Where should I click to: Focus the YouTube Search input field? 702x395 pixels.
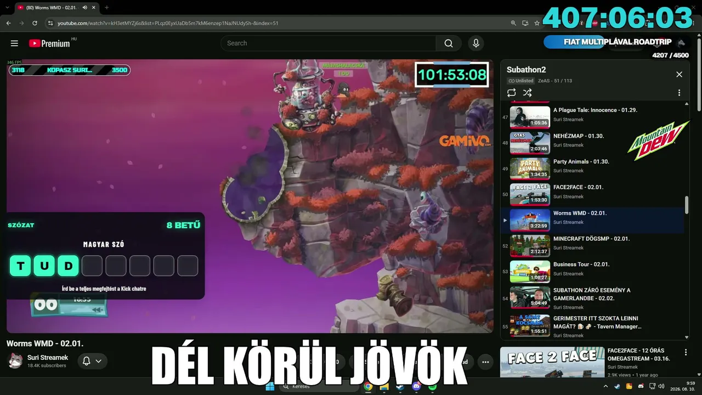click(x=329, y=43)
